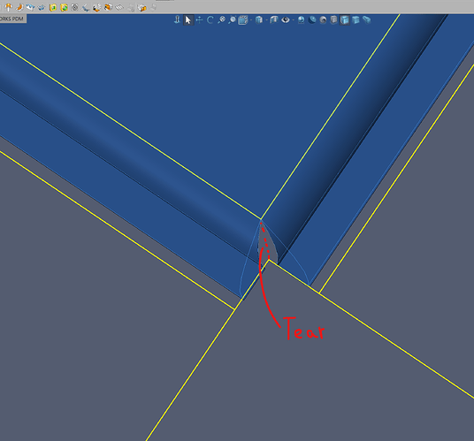
Task: Toggle the hide/show items eye icon
Action: 286,20
